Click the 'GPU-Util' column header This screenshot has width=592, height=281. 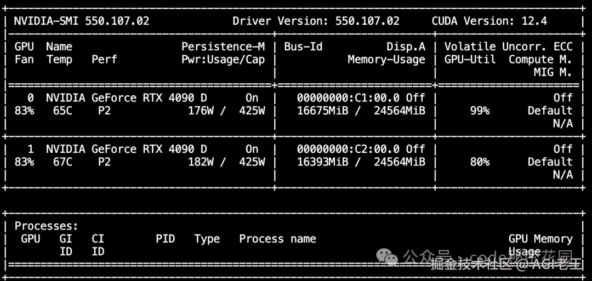(470, 59)
